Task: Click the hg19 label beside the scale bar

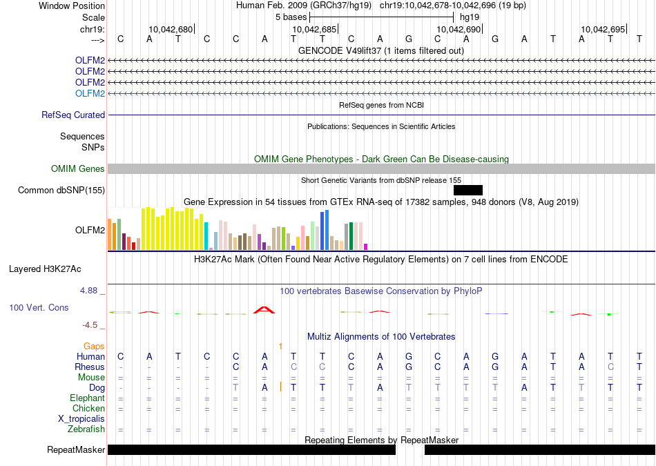Action: pos(470,17)
